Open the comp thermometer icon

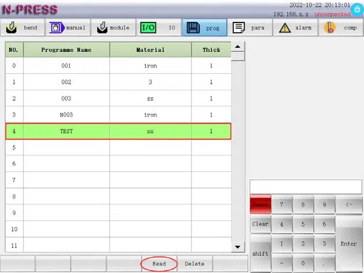point(330,28)
